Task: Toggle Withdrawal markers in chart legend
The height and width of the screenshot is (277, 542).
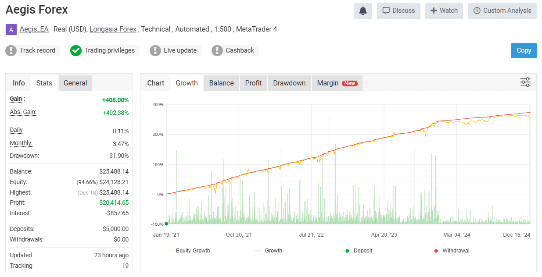Action: pos(451,251)
